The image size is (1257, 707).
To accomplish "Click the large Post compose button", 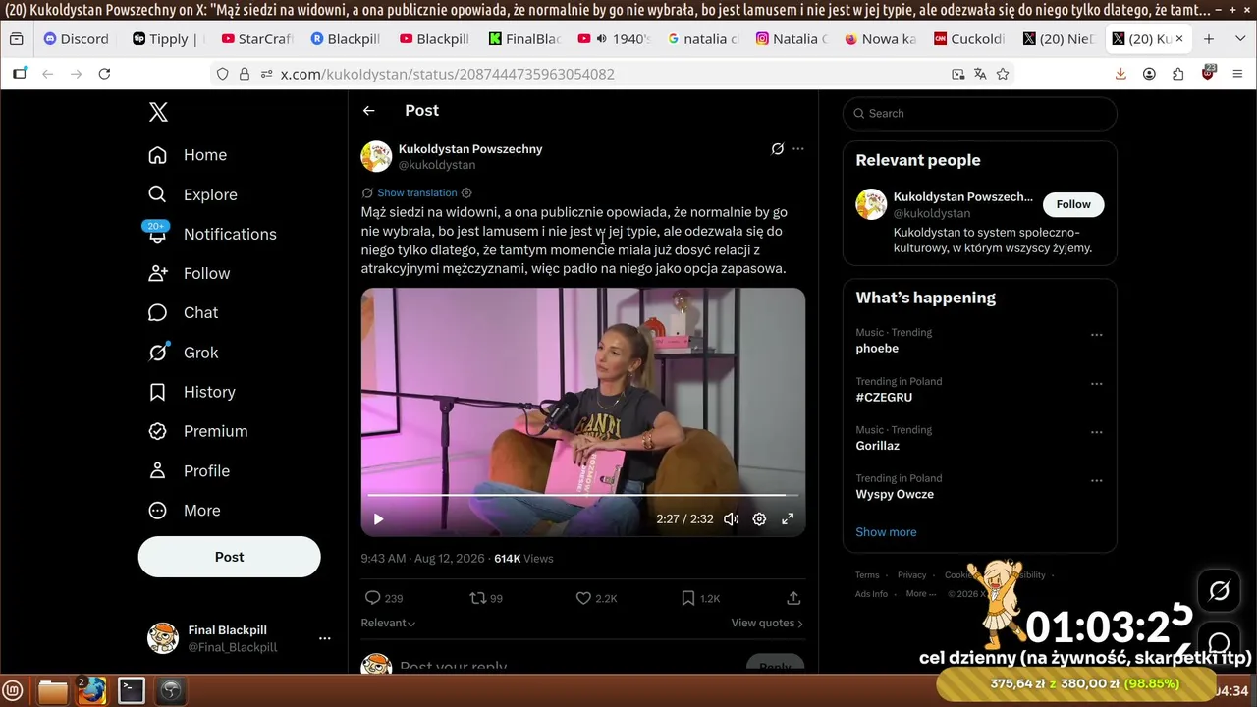I will 229,557.
